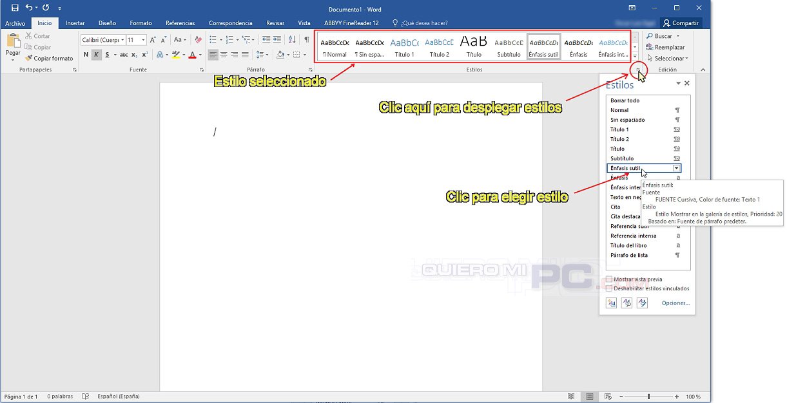Switch to the Insertar tab

75,23
